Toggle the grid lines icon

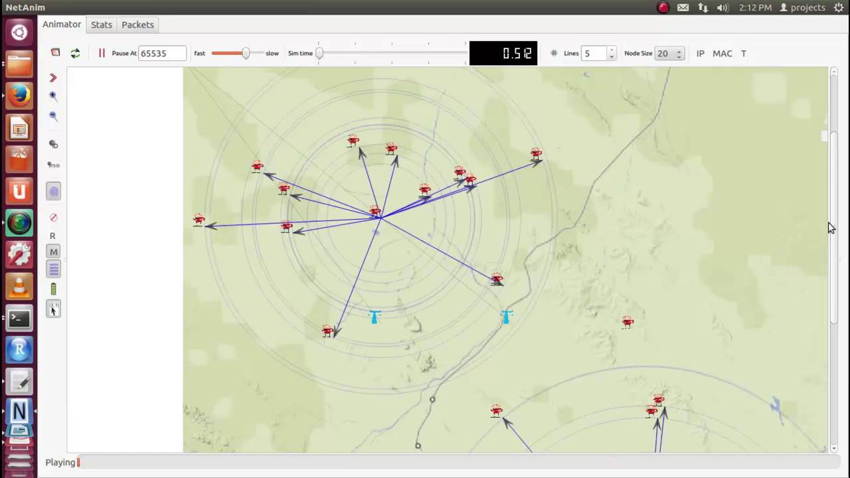click(554, 53)
